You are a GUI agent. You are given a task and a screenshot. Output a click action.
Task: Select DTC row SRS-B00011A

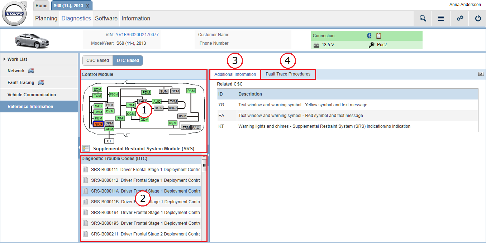141,191
